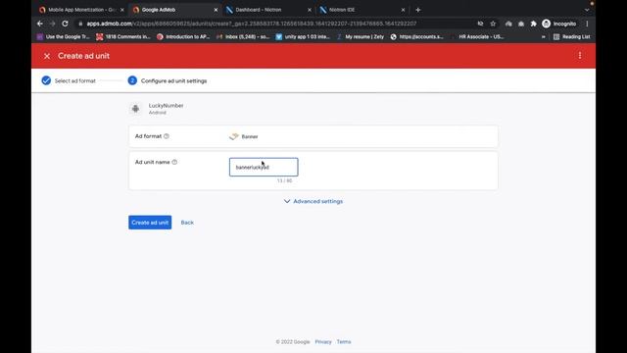
Task: Click the address bar URL
Action: point(252,24)
